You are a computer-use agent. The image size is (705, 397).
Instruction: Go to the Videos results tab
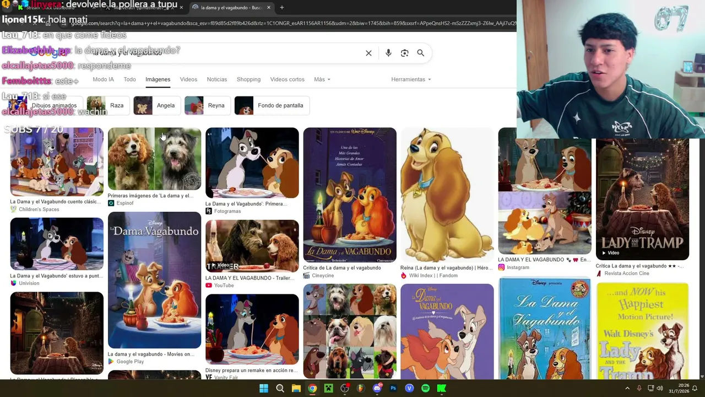click(188, 79)
